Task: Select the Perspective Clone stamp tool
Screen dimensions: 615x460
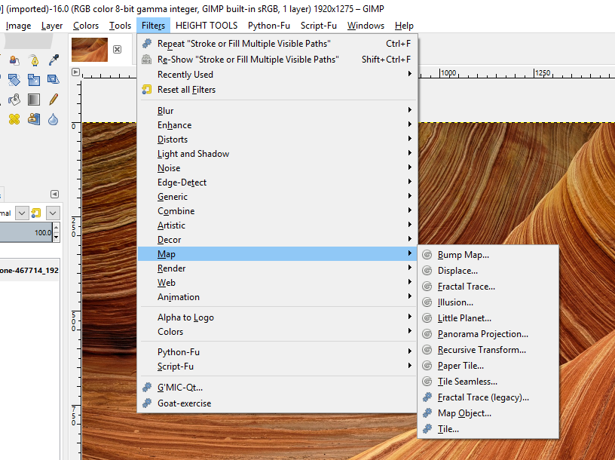Action: 34,119
